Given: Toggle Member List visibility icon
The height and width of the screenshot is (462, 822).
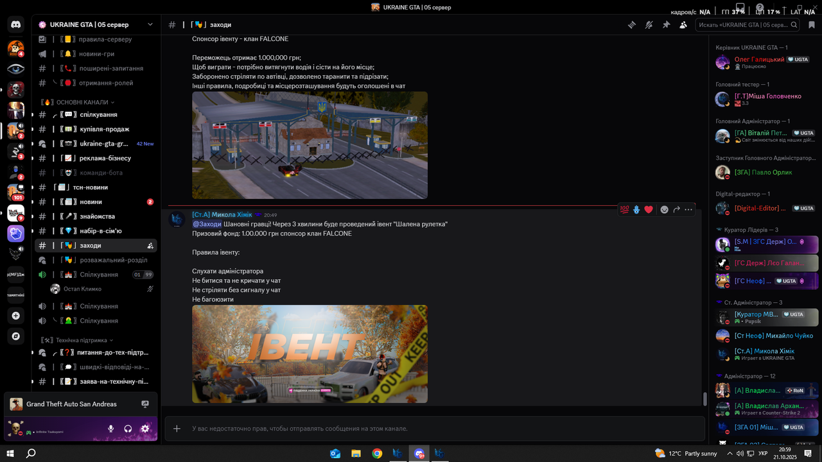Looking at the screenshot, I should click(x=683, y=25).
